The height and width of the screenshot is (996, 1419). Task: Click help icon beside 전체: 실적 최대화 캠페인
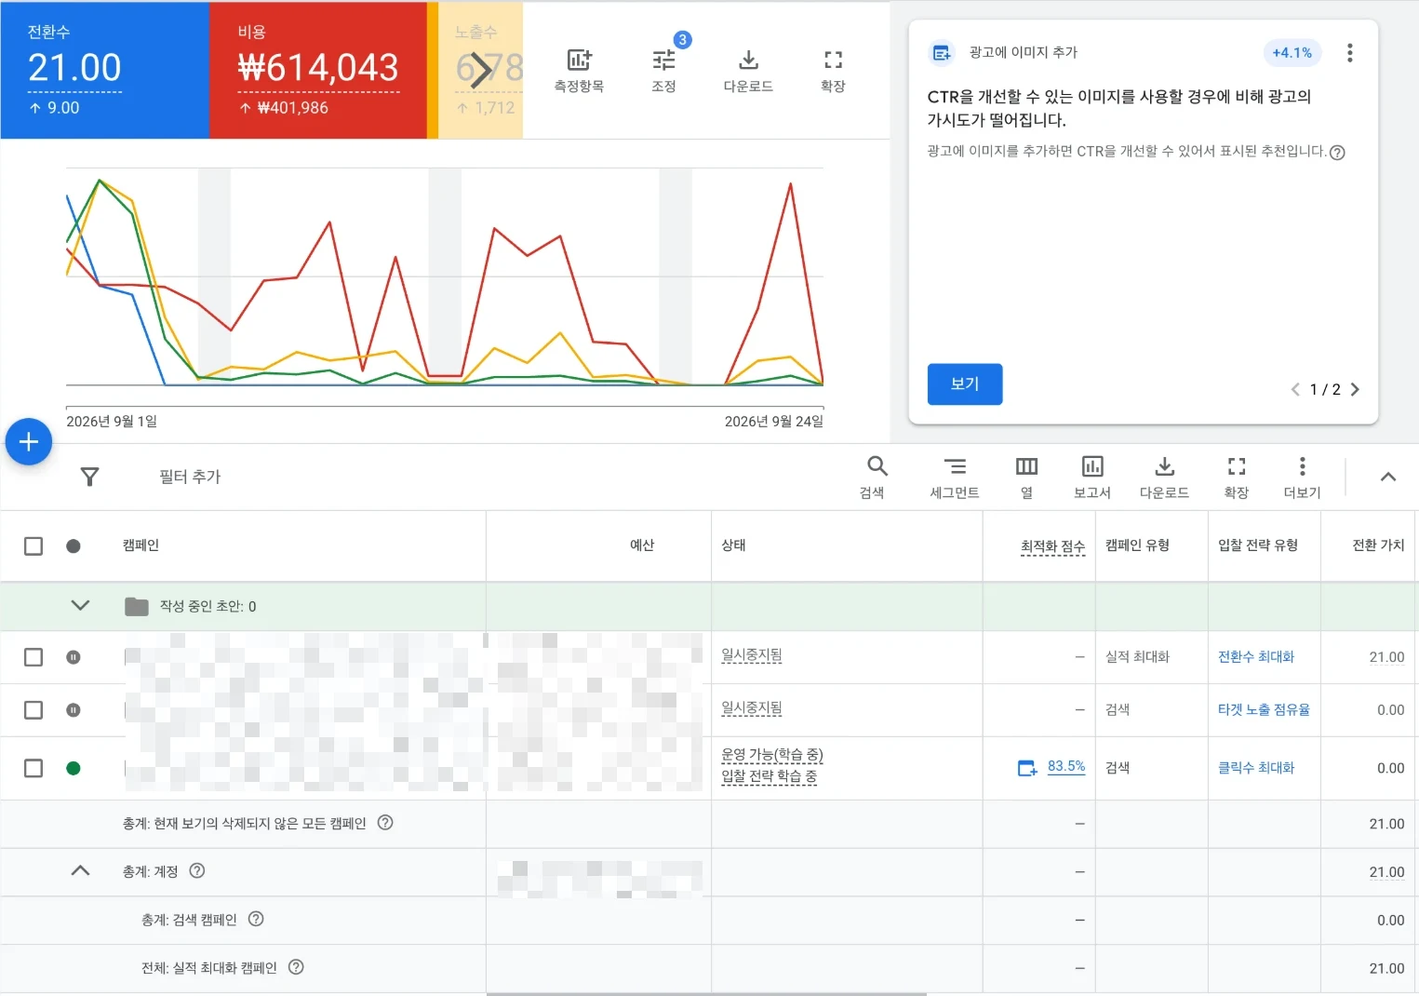click(296, 968)
